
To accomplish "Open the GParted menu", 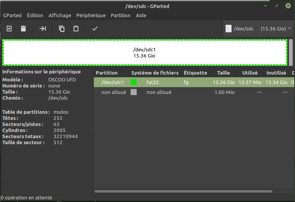I will point(12,15).
